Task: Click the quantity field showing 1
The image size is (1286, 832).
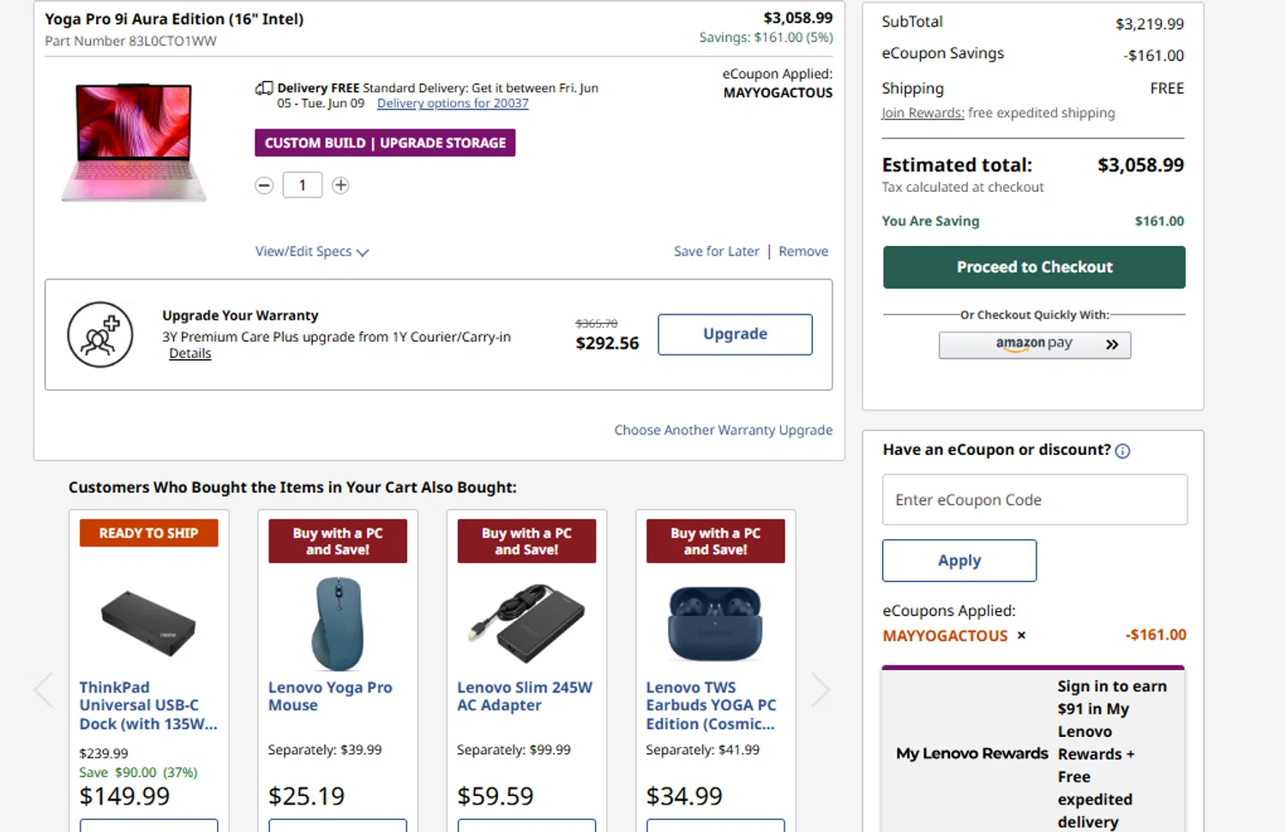Action: tap(303, 185)
